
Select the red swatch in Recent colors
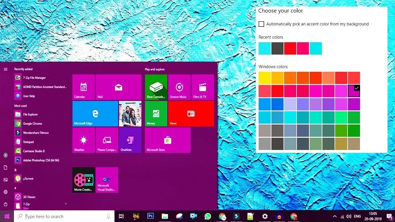(x=290, y=48)
